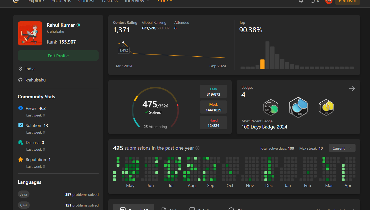Click the highlighted orange histogram bar
The image size is (370, 210).
pos(263,64)
